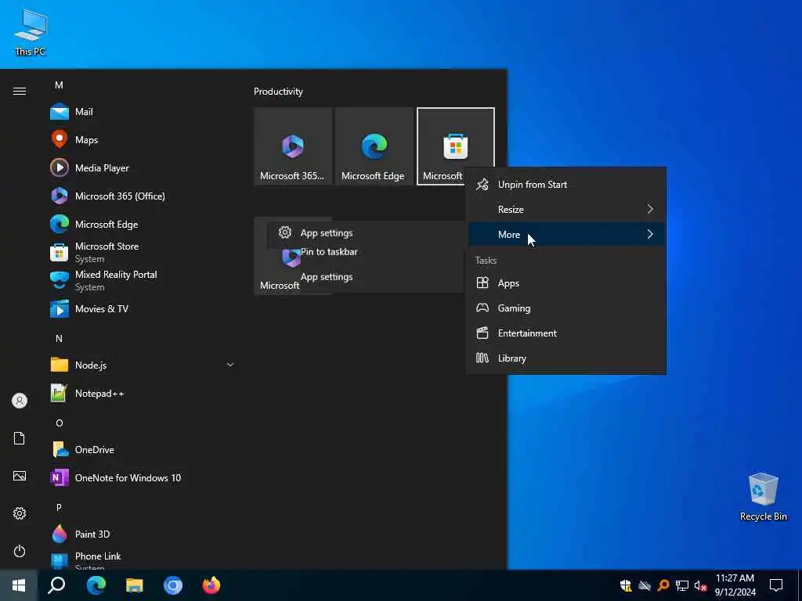The width and height of the screenshot is (802, 601).
Task: Open the More submenu
Action: (x=566, y=235)
